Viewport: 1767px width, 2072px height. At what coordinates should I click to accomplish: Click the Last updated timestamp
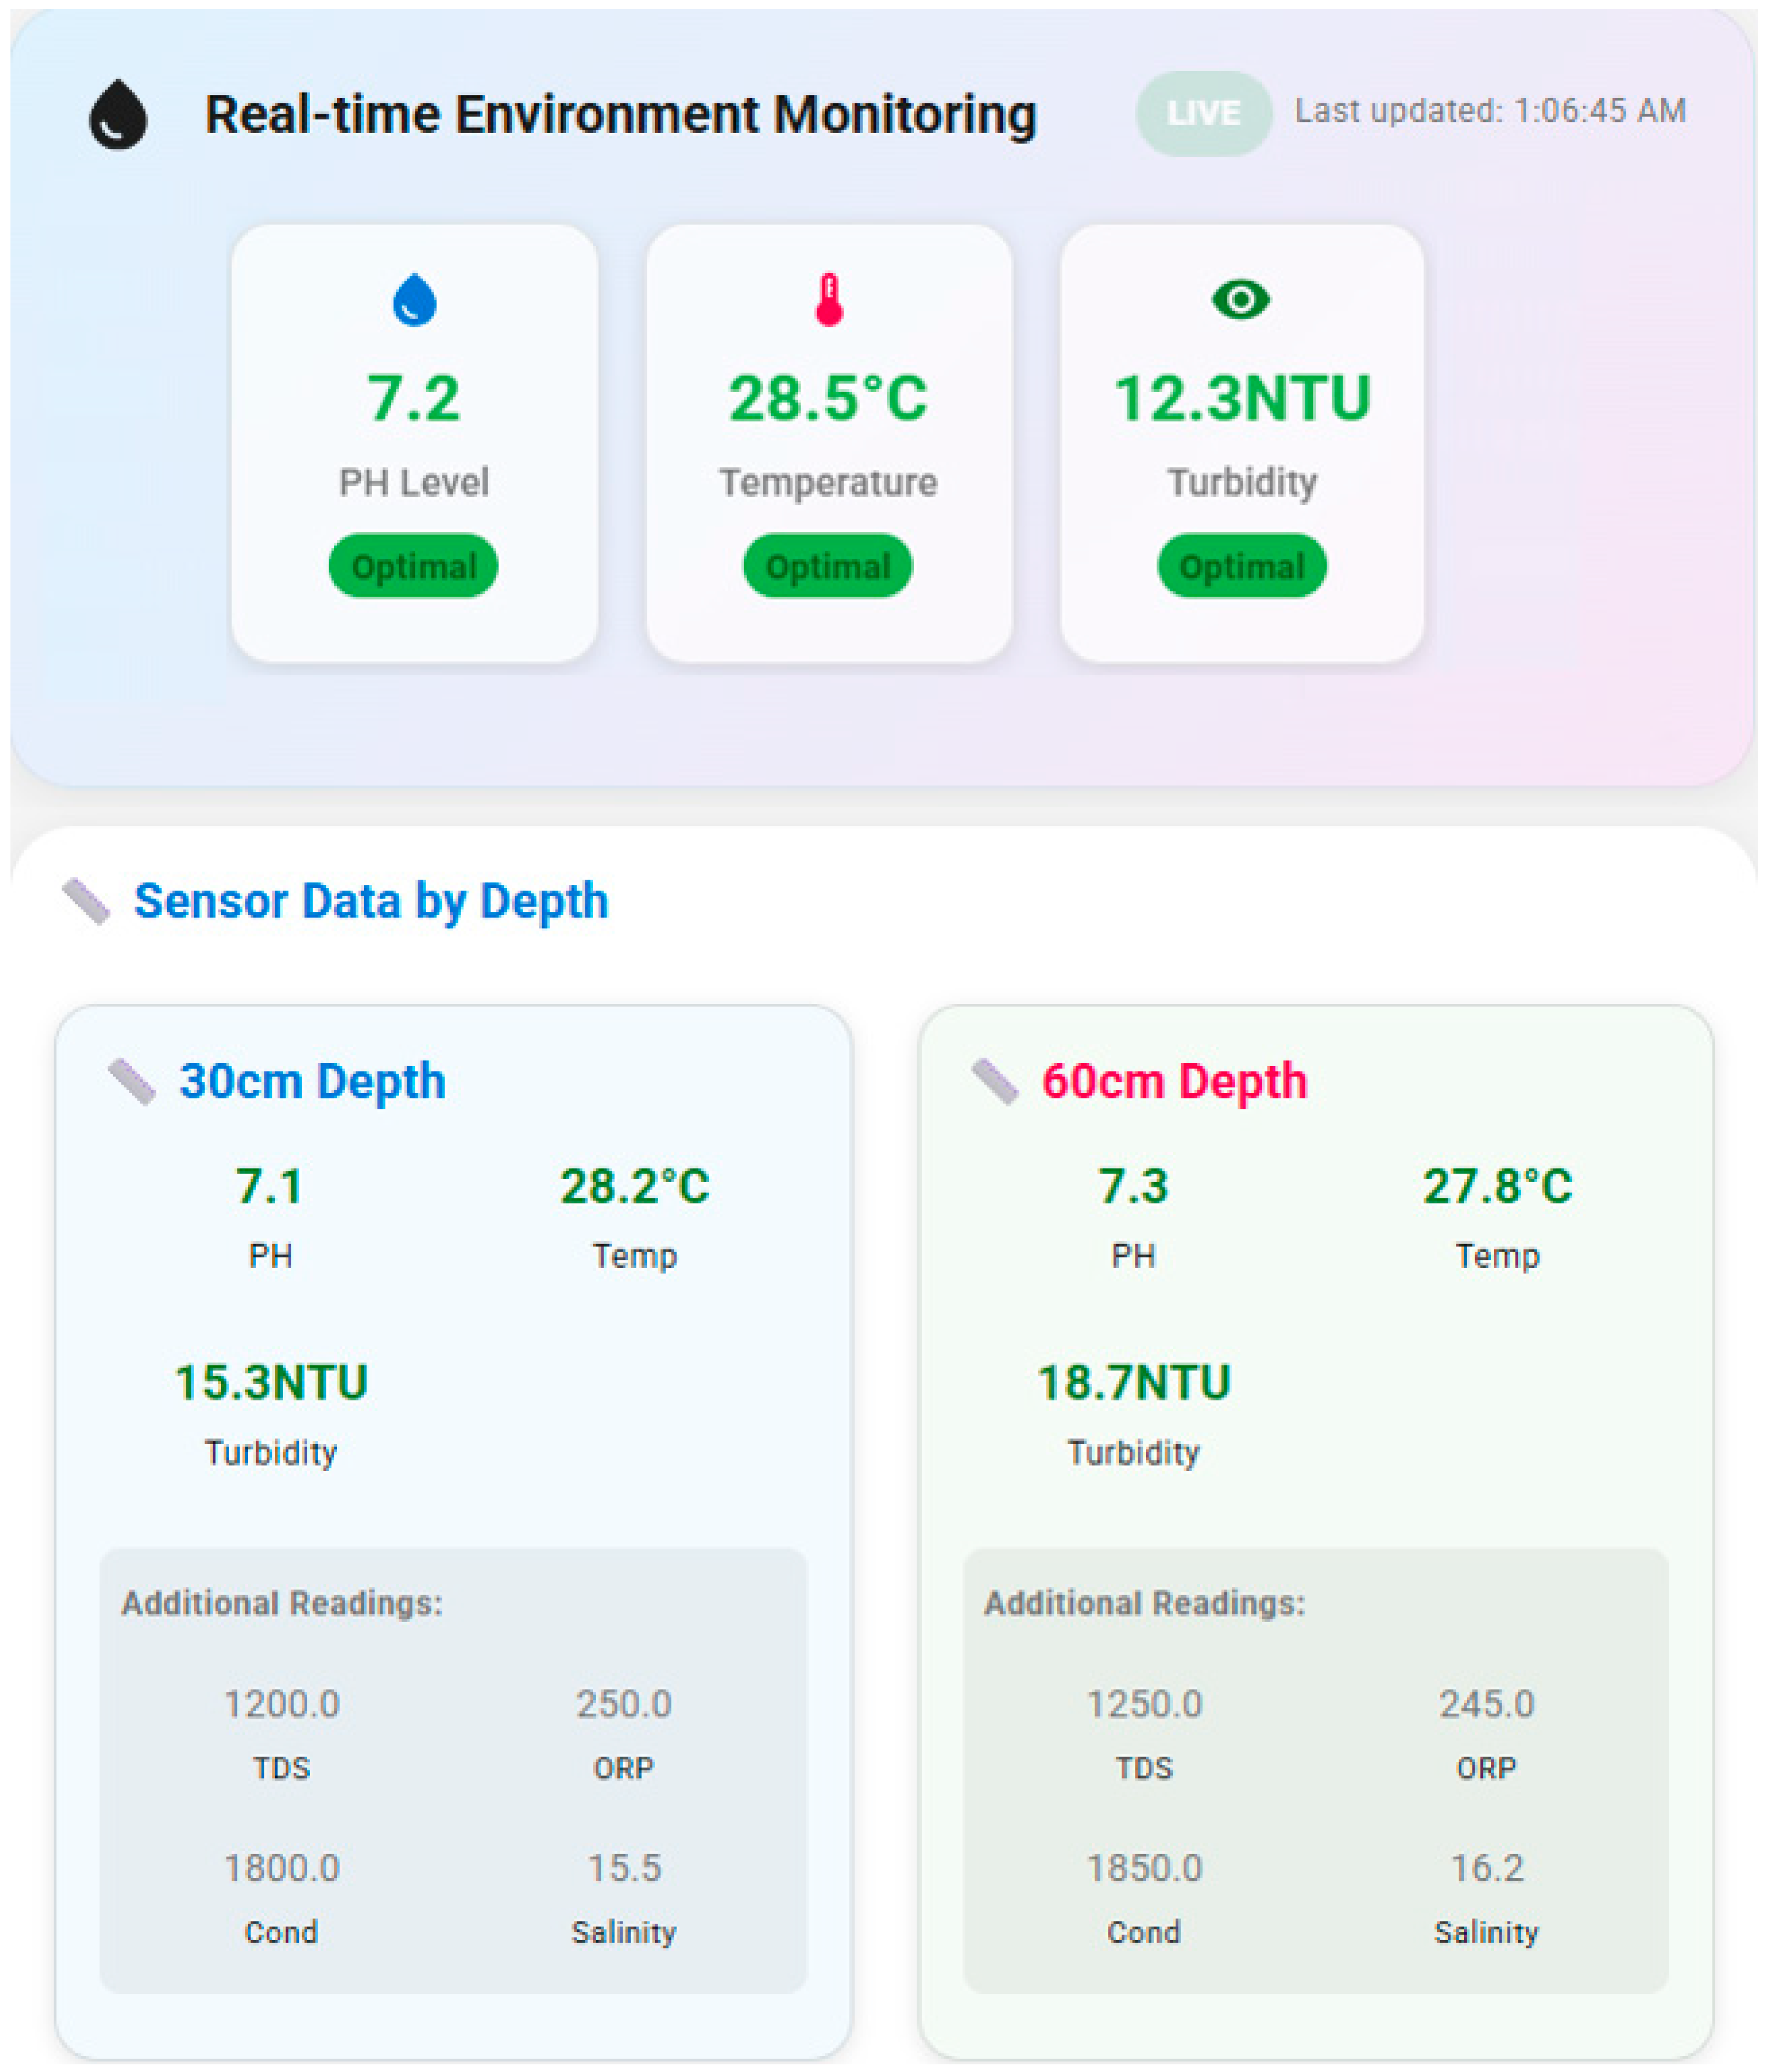(1490, 111)
